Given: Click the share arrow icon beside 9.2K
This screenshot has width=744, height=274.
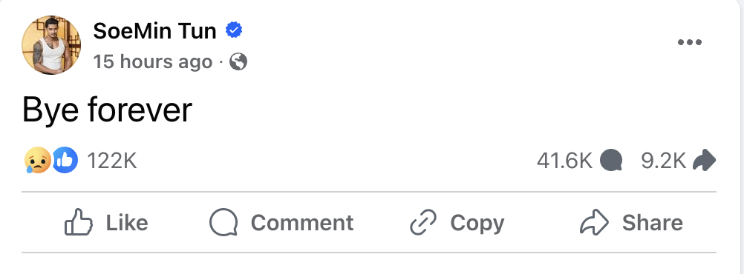Looking at the screenshot, I should [704, 161].
